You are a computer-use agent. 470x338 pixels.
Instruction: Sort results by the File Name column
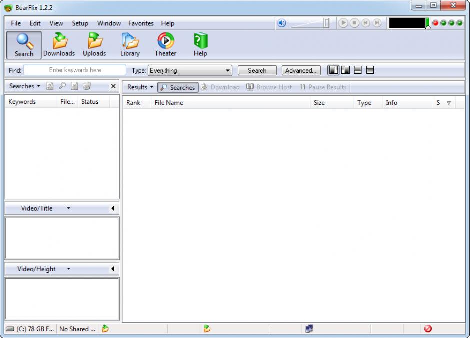pos(231,103)
